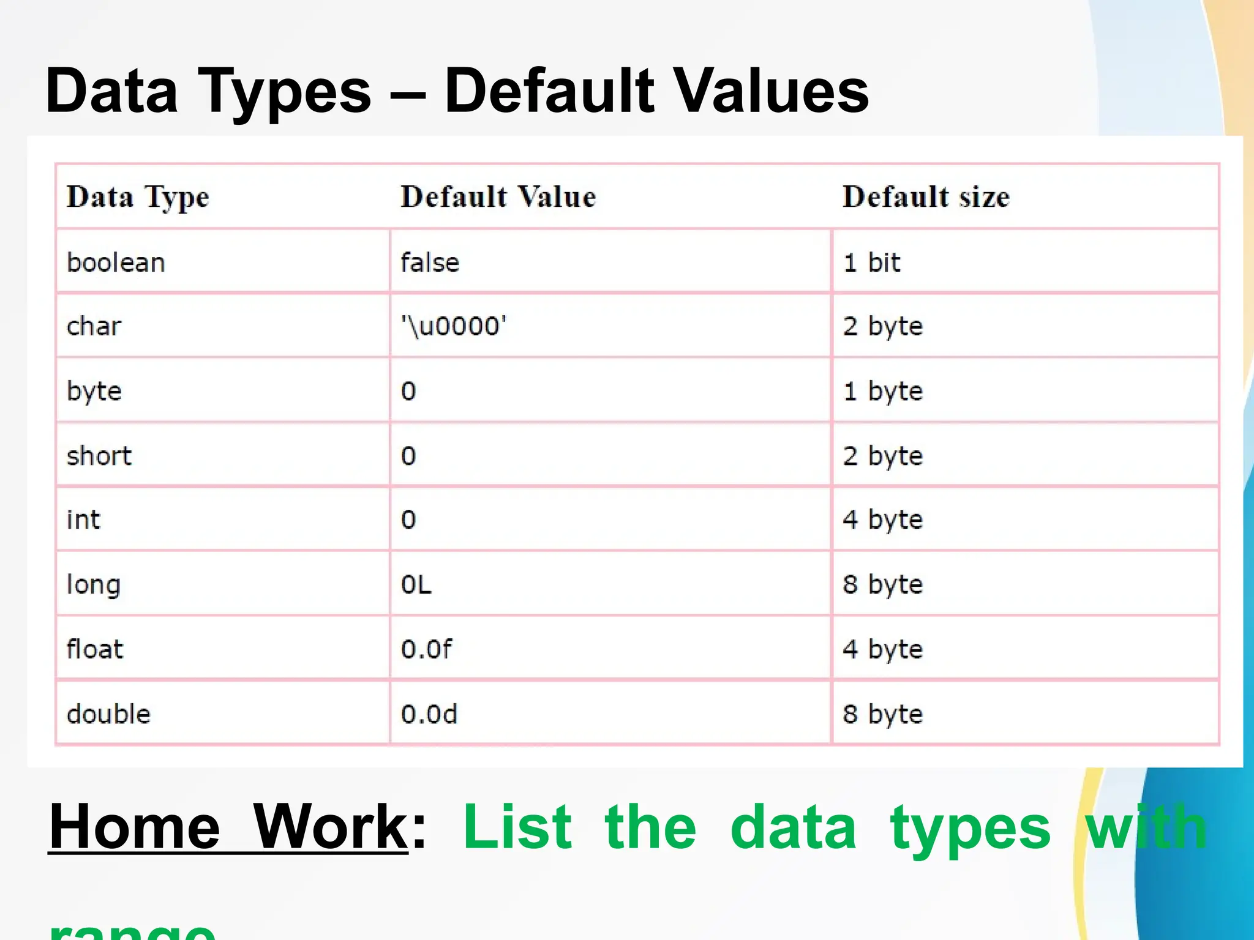
Task: Click the 'int' data type cell
Action: [83, 520]
